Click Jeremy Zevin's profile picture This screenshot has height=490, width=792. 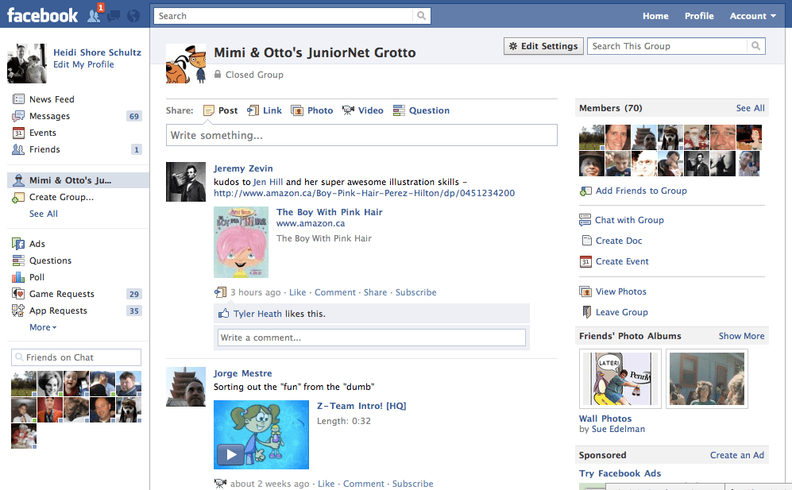click(186, 182)
